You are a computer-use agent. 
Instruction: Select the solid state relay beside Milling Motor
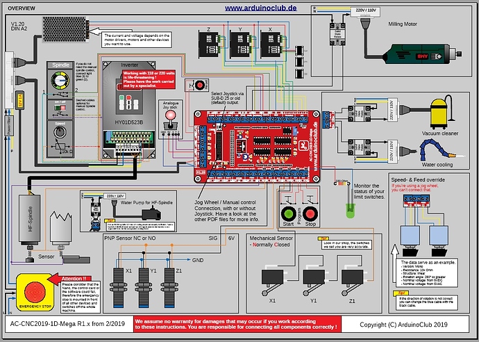pyautogui.click(x=337, y=33)
